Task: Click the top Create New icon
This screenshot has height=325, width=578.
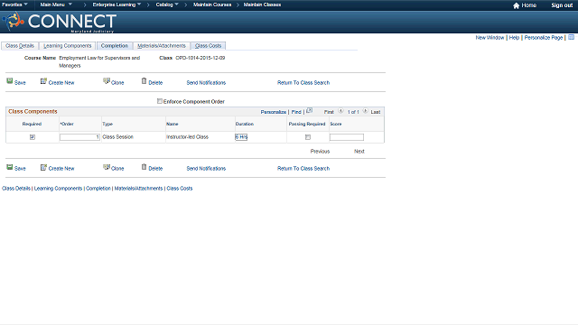Action: point(43,81)
